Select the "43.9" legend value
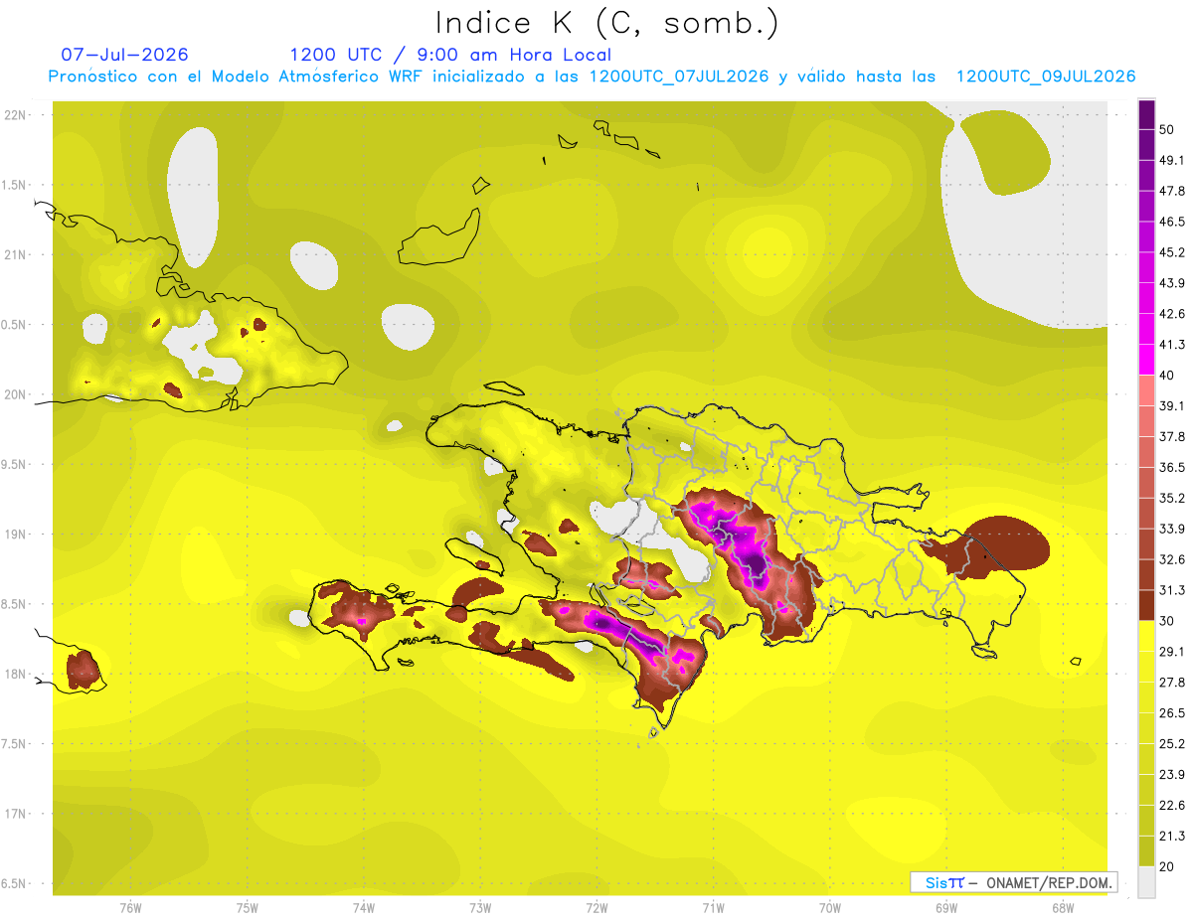Screen dimensions: 1193x921 (1173, 282)
